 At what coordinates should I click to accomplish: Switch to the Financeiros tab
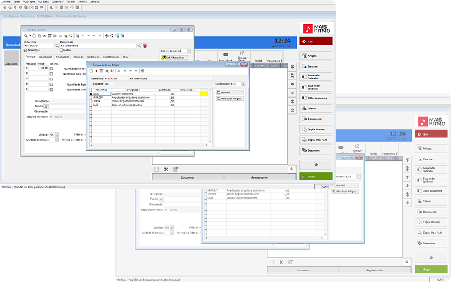(x=62, y=57)
